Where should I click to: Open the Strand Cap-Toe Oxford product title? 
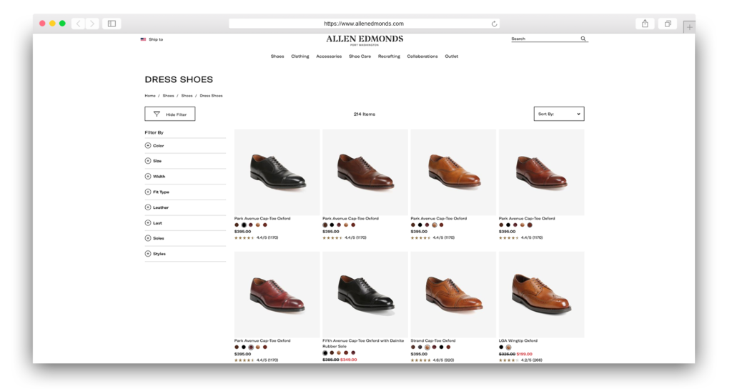pyautogui.click(x=432, y=341)
